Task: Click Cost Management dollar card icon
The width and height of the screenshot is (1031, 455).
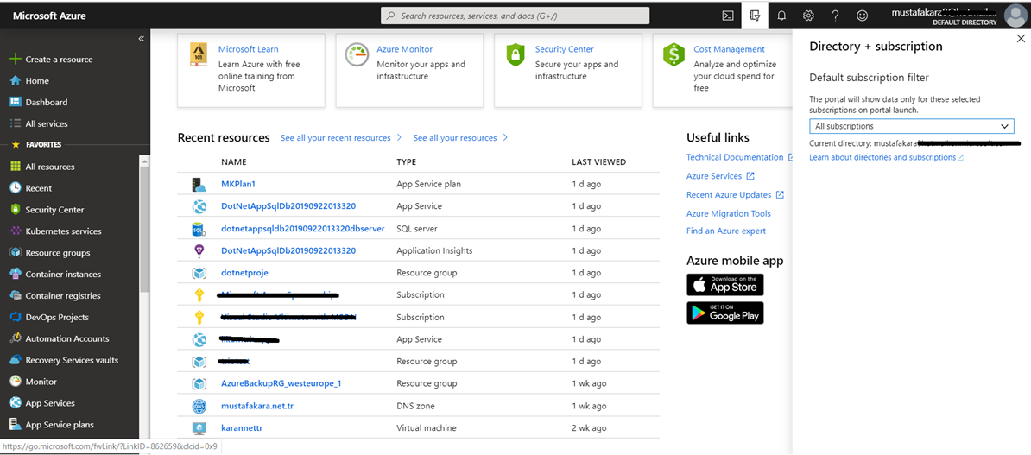Action: [x=674, y=54]
